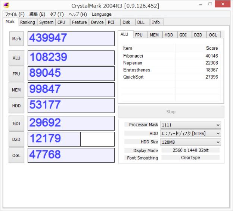
Task: Select the OGL detail tab
Action: [214, 35]
